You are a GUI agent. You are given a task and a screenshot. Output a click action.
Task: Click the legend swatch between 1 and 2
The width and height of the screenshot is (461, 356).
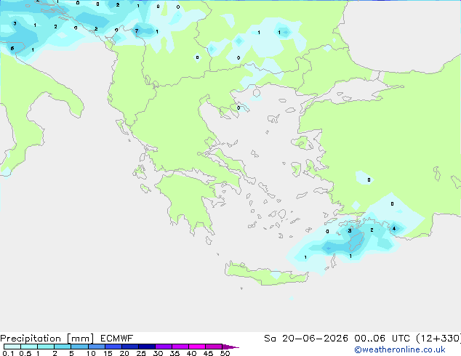click(x=46, y=347)
